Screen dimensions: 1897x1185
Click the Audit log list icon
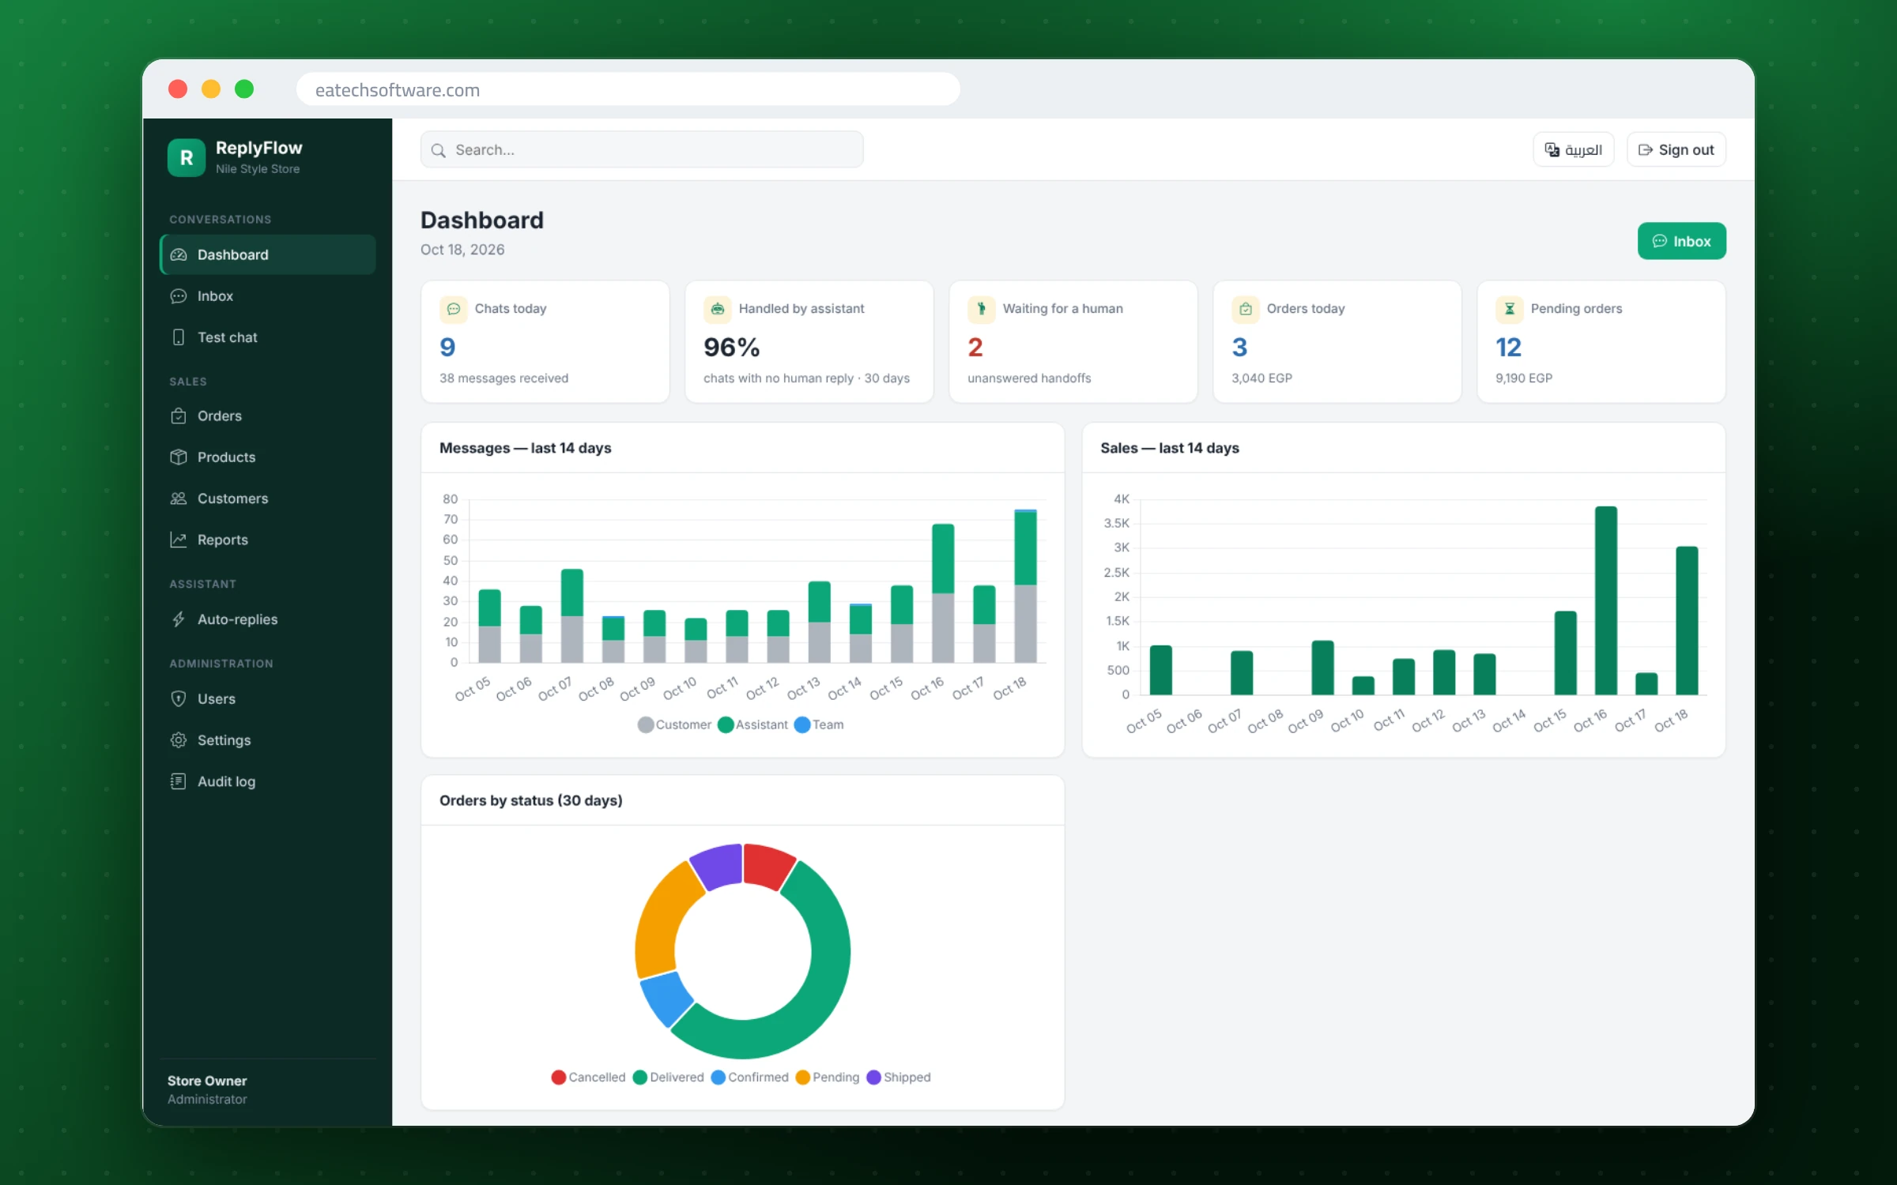pyautogui.click(x=179, y=781)
